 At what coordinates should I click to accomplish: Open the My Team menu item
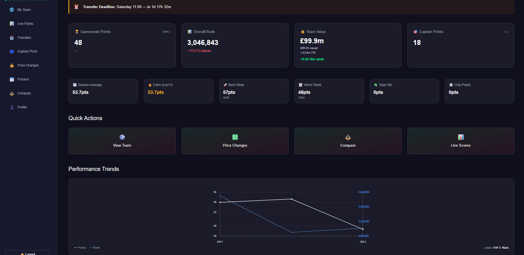[x=24, y=10]
